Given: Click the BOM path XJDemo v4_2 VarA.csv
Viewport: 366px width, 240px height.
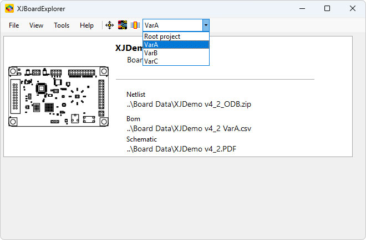Looking at the screenshot, I should coord(189,128).
